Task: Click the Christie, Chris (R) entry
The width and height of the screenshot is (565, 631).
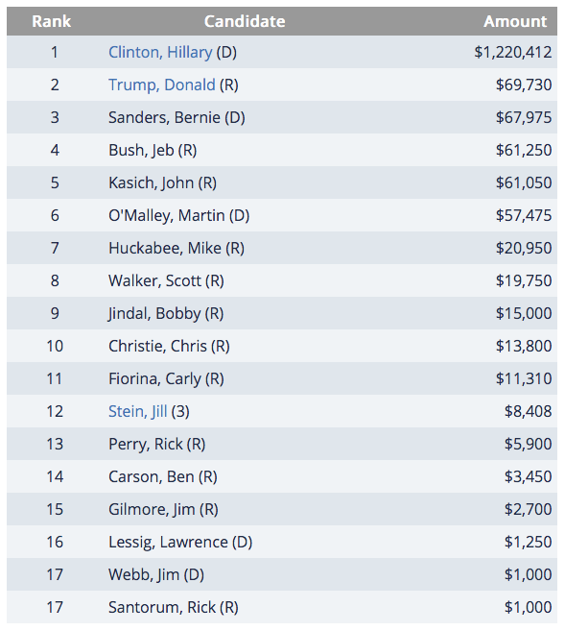Action: click(169, 346)
